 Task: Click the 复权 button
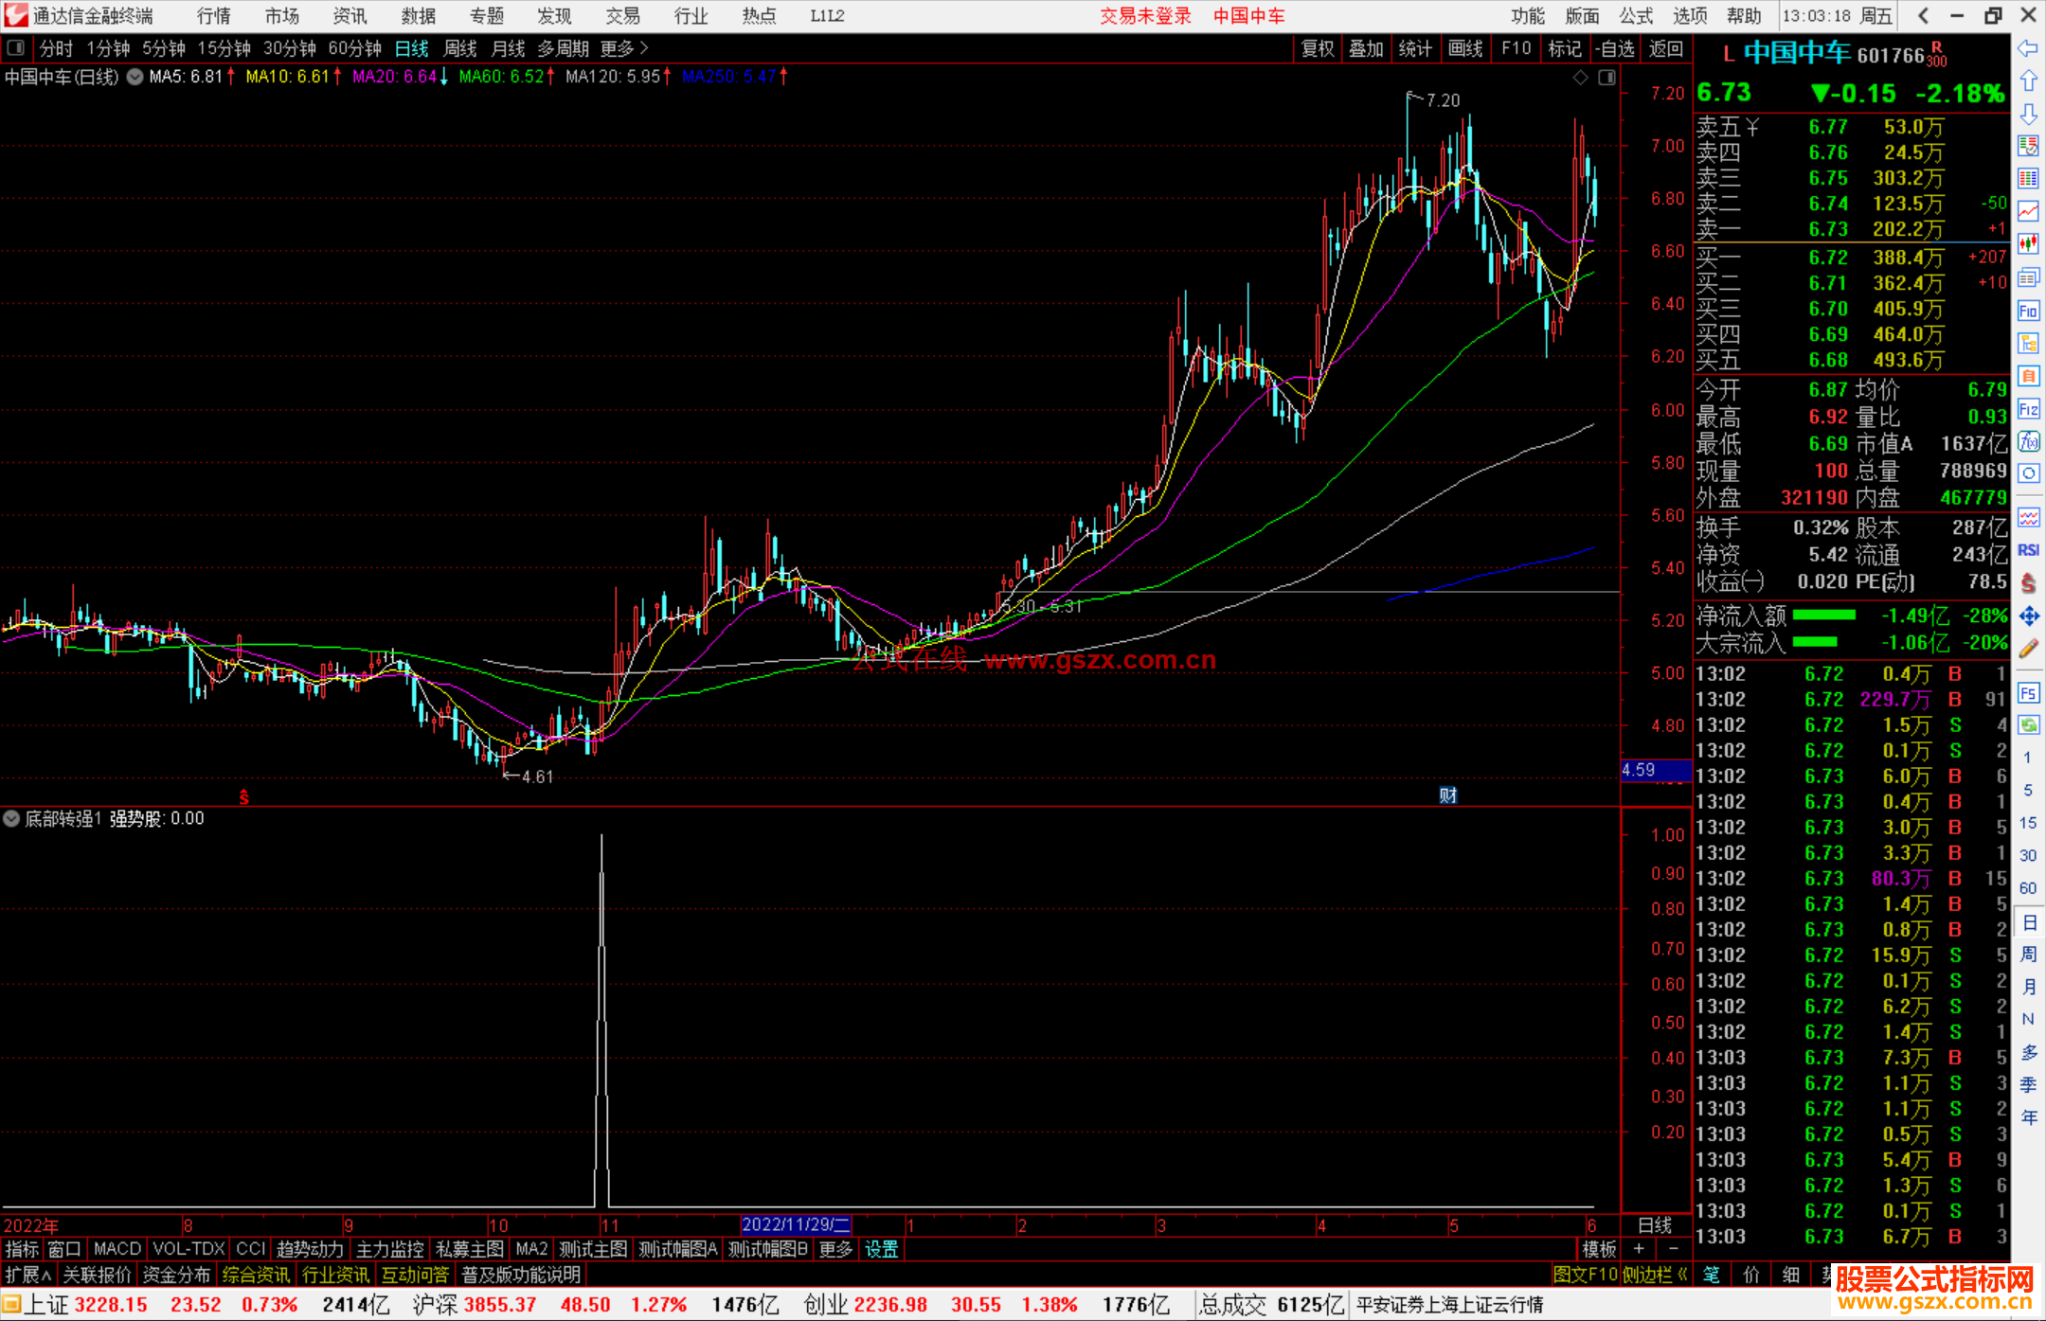pos(1317,48)
